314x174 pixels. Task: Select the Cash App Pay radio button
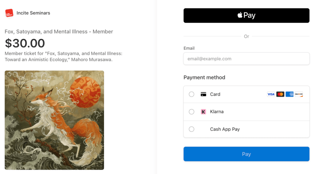tap(192, 129)
